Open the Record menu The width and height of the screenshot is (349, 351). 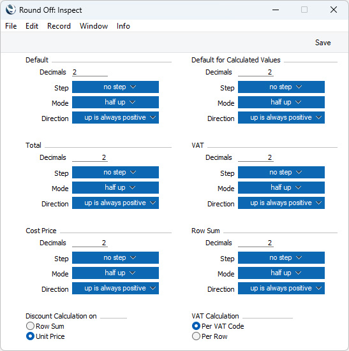[x=59, y=26]
